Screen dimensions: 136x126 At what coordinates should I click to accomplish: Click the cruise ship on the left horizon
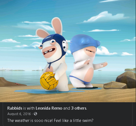coord(6,69)
